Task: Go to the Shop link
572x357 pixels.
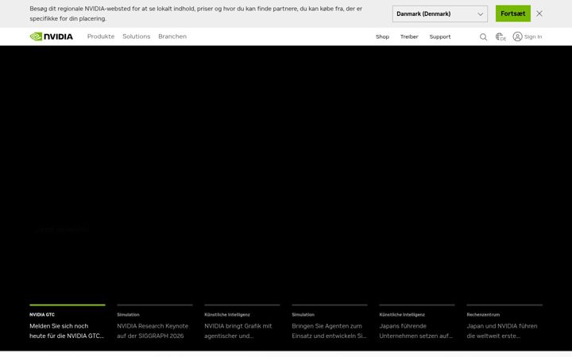Action: [382, 36]
